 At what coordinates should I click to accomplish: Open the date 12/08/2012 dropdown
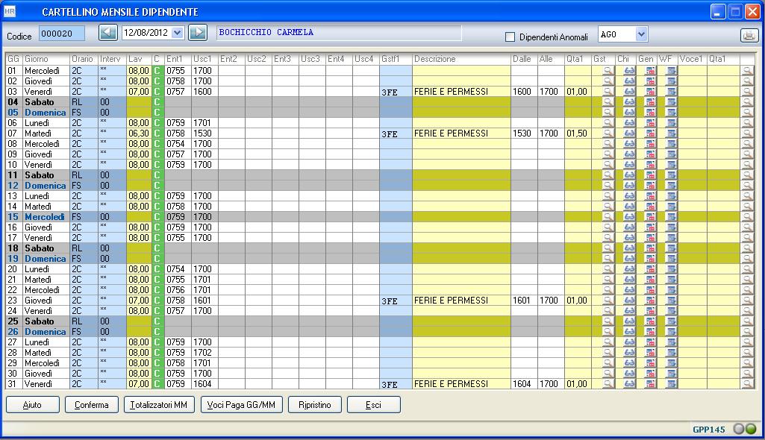(177, 33)
